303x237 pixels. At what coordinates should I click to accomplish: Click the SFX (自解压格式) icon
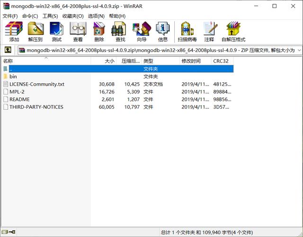[233, 29]
